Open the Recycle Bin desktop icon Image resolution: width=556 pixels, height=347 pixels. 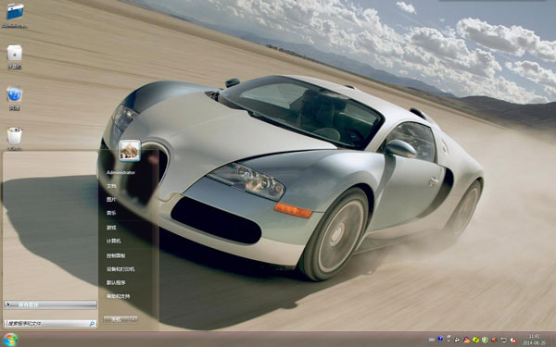coord(15,136)
